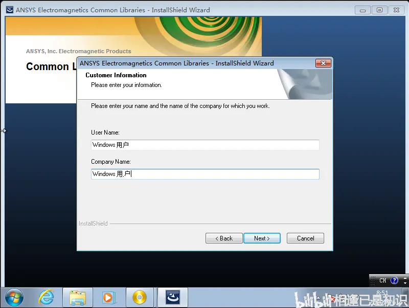Open Windows Media Player taskbar icon
Screen dimensions: 409x308
108,298
